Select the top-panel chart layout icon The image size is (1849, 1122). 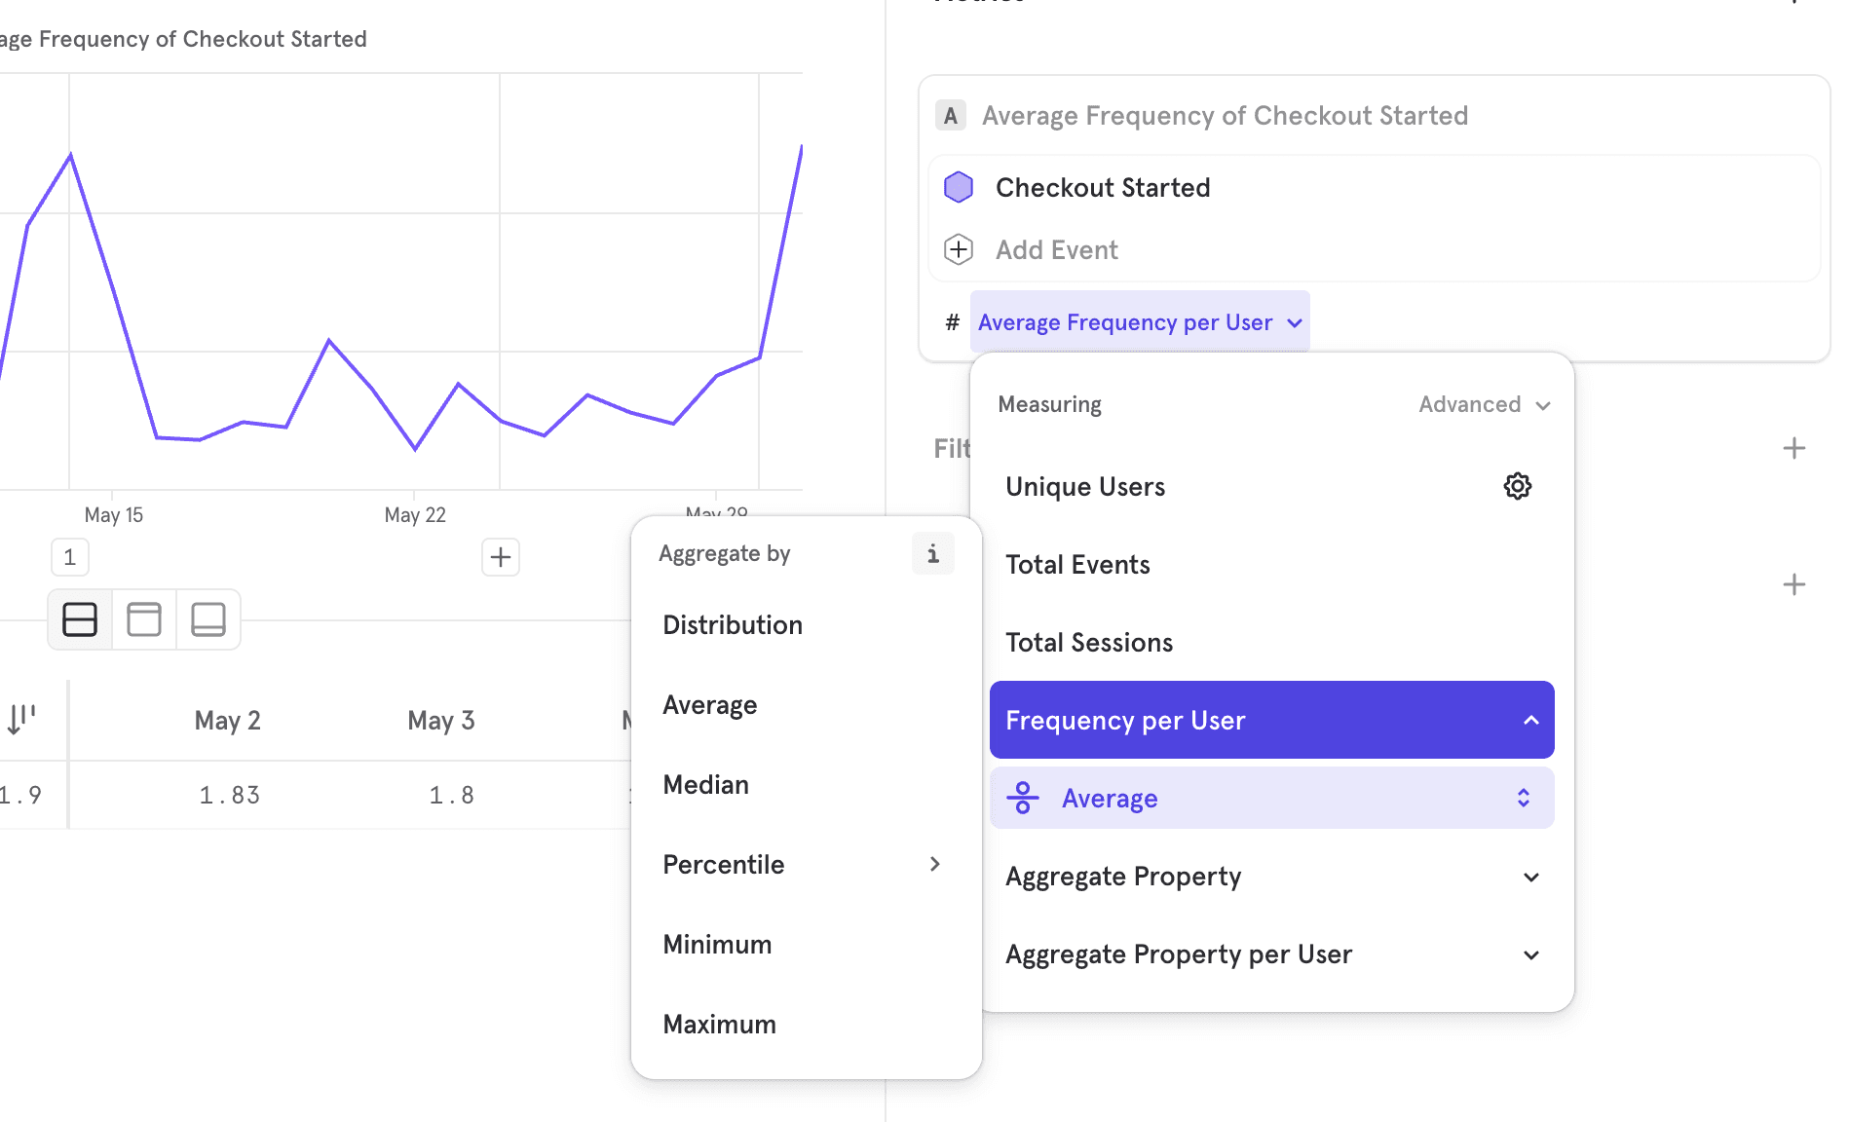tap(143, 618)
